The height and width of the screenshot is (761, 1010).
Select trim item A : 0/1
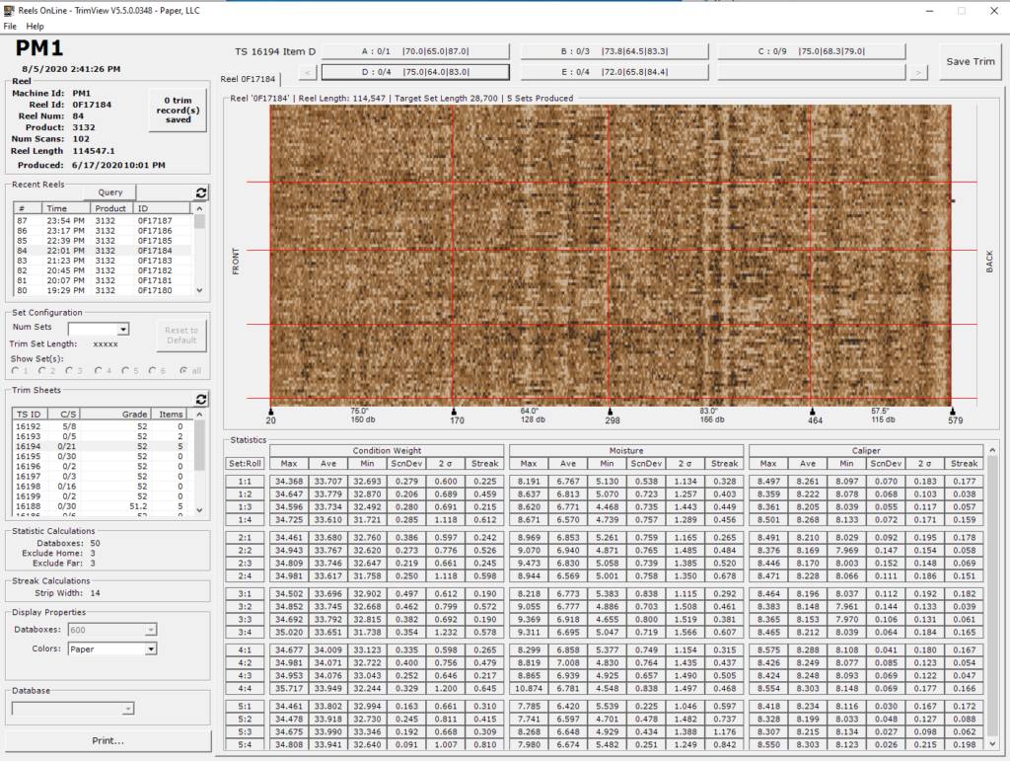[x=415, y=51]
